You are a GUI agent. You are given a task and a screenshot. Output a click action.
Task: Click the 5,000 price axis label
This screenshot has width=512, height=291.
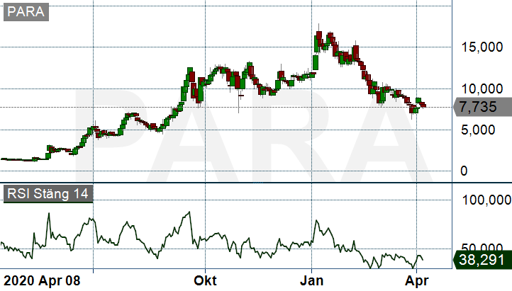pyautogui.click(x=478, y=130)
